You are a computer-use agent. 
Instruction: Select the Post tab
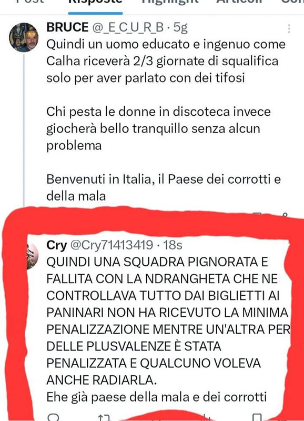coord(30,2)
